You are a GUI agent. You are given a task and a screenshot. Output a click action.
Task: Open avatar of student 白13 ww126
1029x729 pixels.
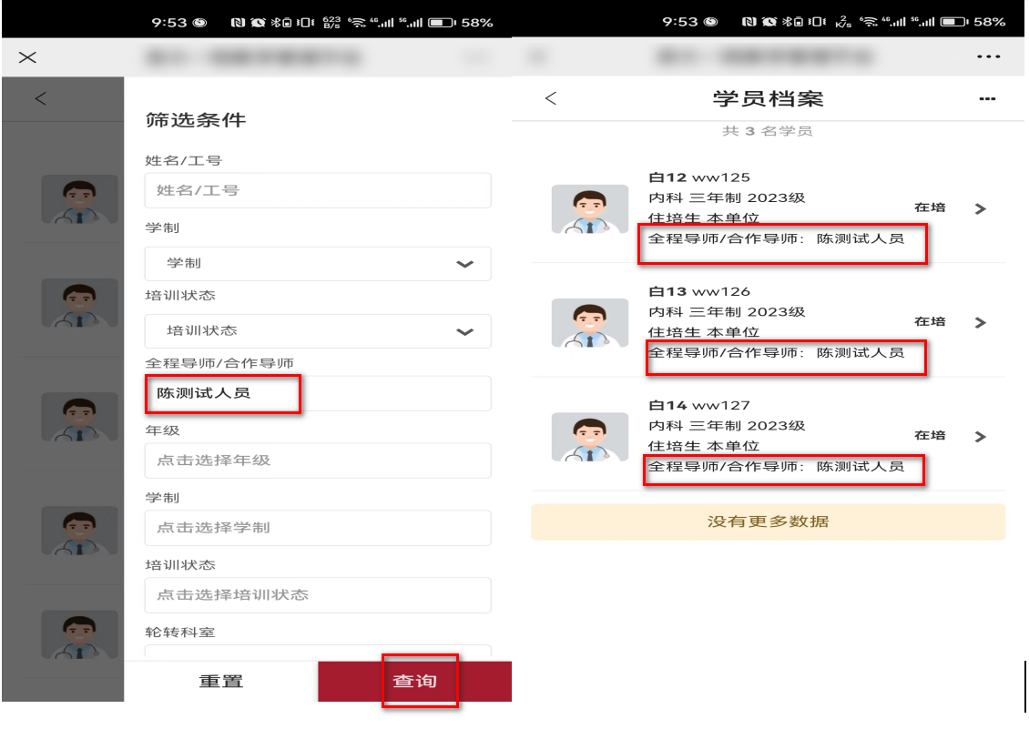(x=590, y=323)
